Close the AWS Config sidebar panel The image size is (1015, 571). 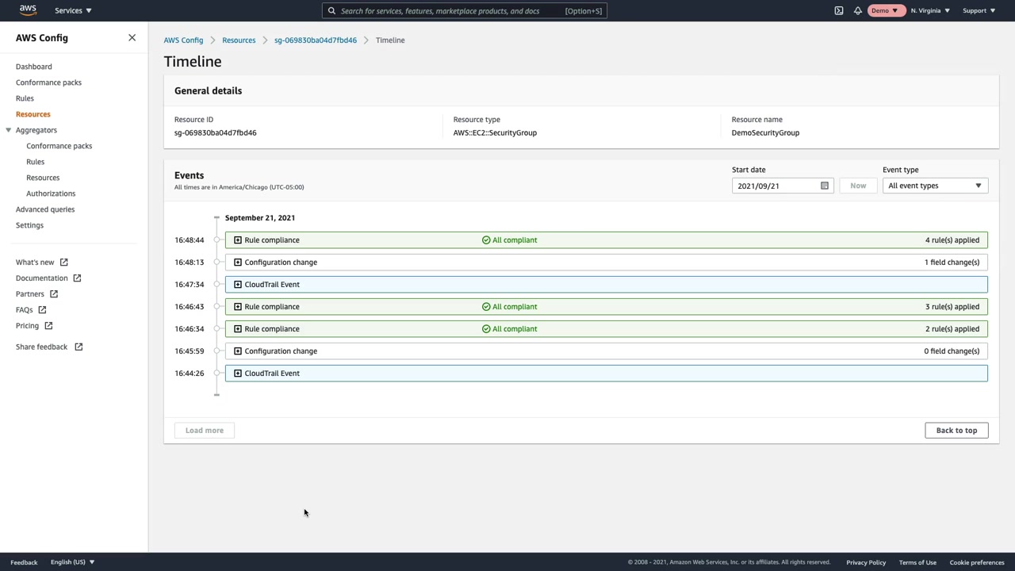(x=132, y=37)
